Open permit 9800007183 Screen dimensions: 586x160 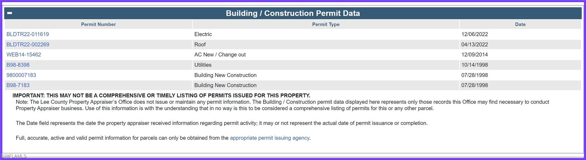(x=21, y=75)
